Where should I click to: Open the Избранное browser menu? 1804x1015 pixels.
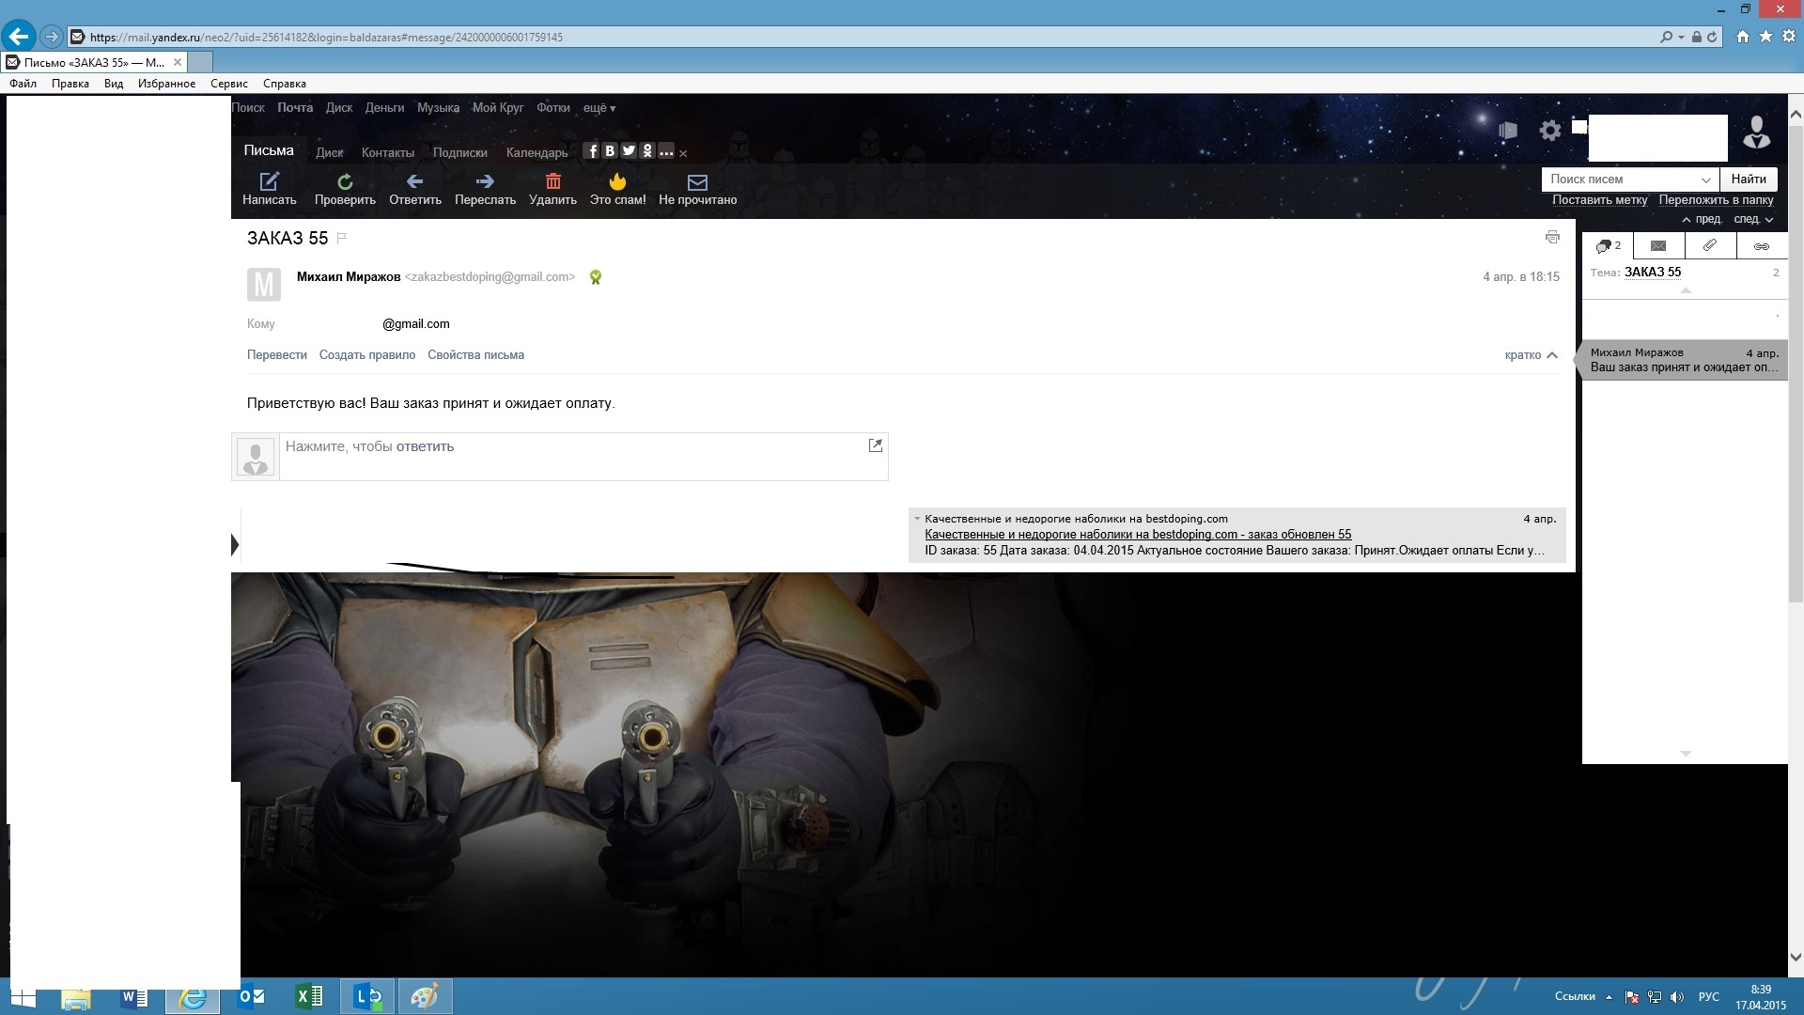[x=166, y=84]
